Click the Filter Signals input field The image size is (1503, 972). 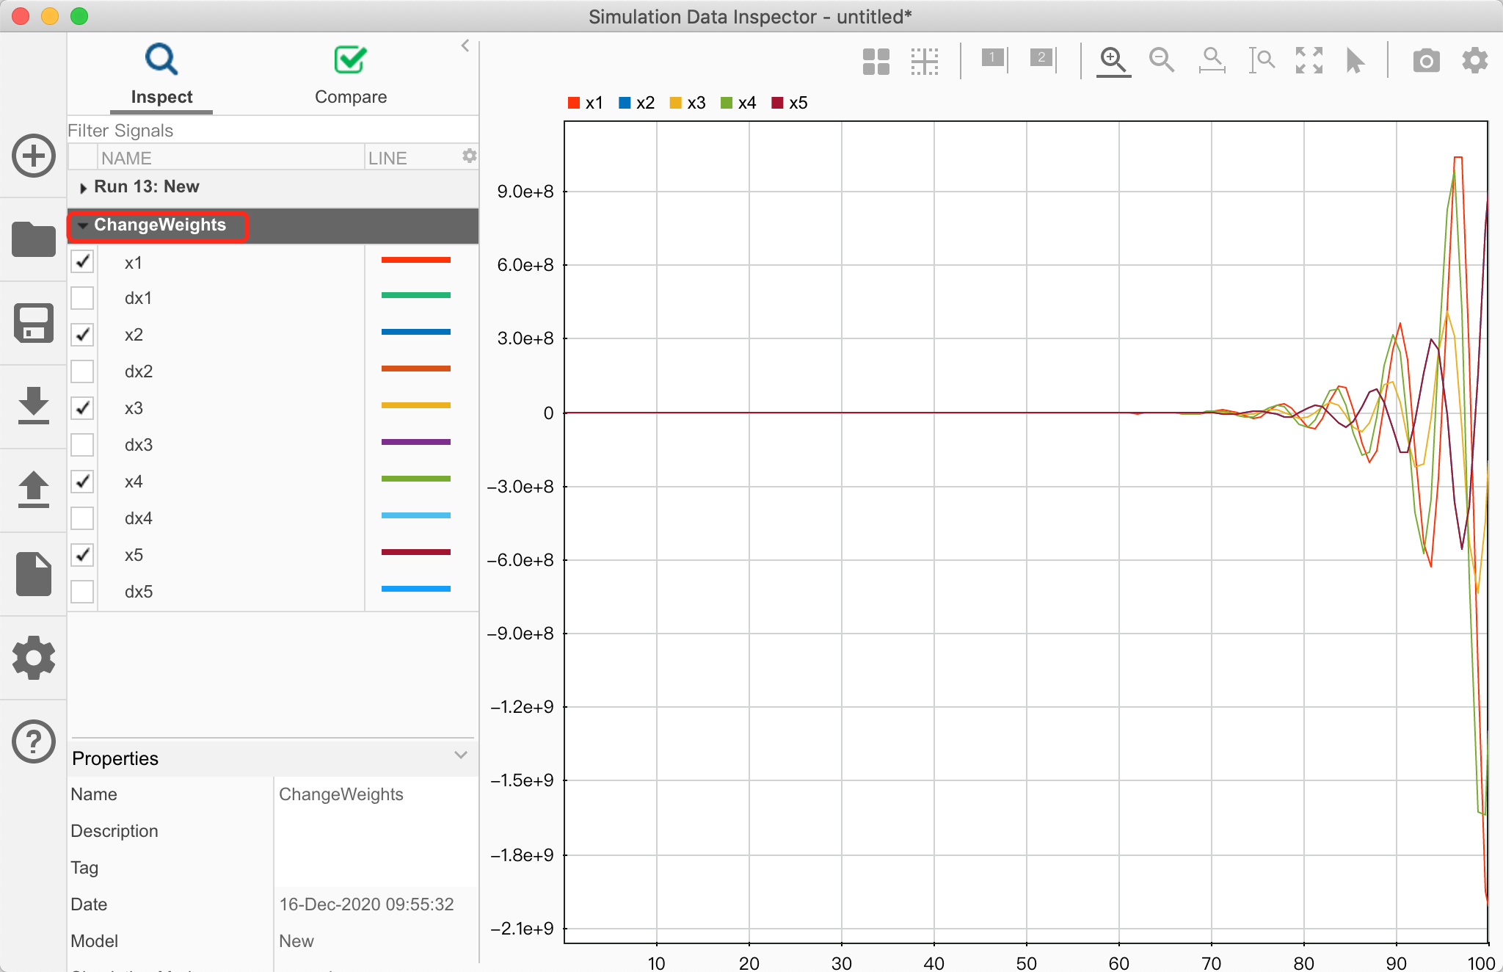[x=272, y=131]
